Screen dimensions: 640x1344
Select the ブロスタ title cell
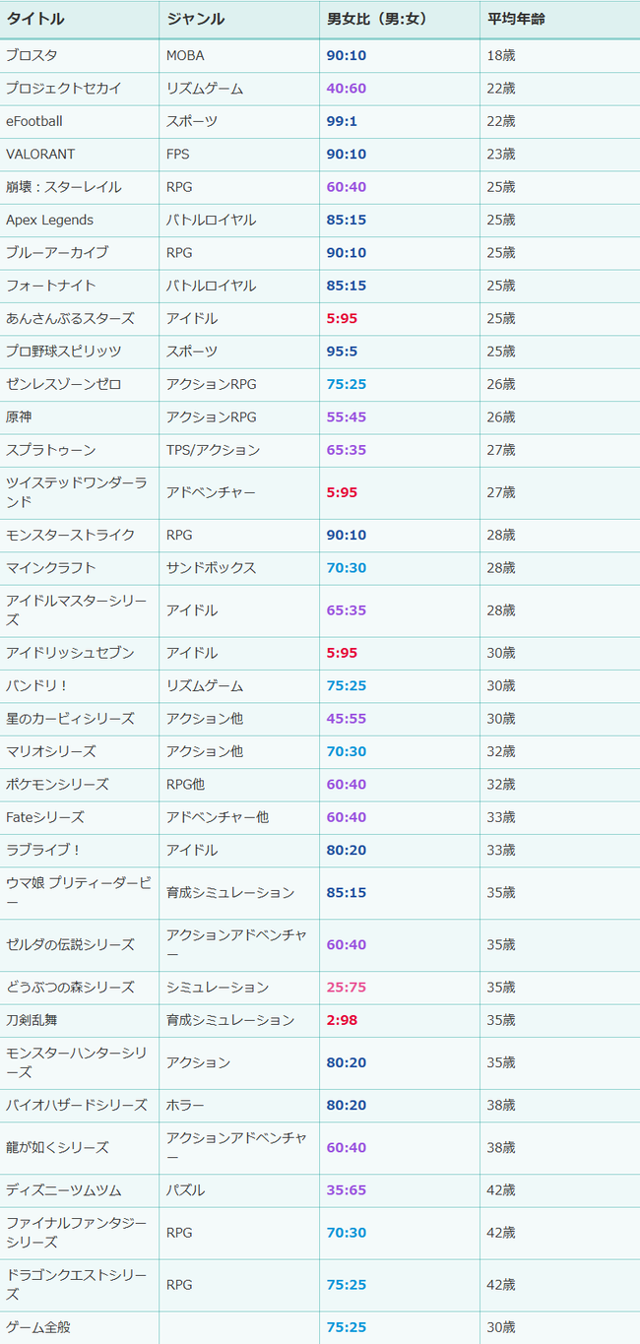coord(80,56)
